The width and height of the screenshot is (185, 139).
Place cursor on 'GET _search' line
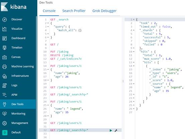click(x=59, y=19)
